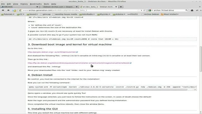
Task: Go to the Firefox home page
Action: [x=192, y=10]
